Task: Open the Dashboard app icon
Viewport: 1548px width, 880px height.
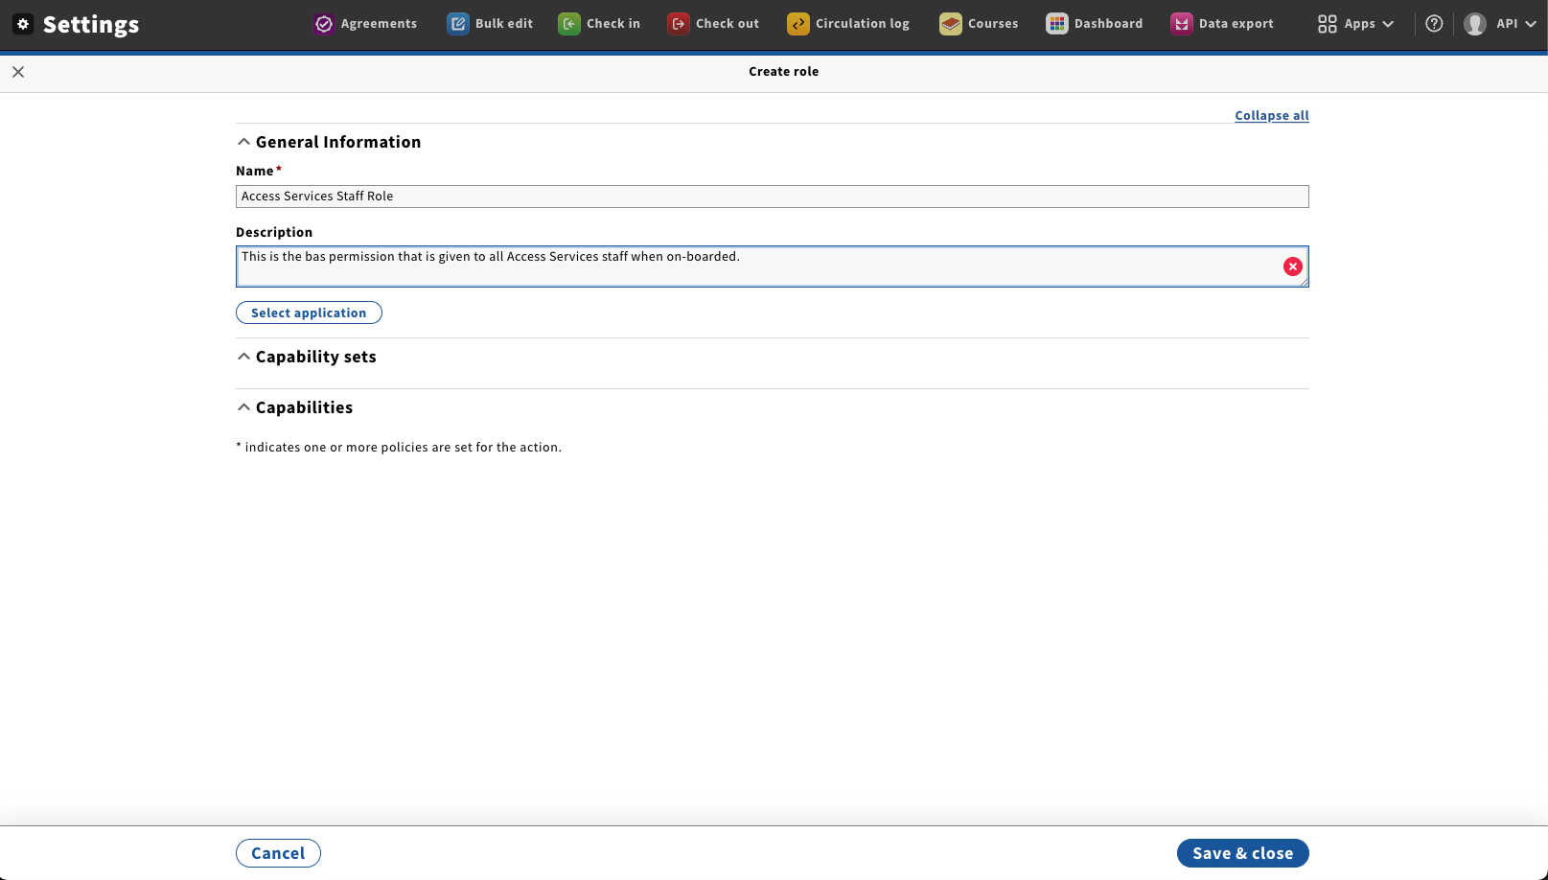Action: click(1057, 24)
